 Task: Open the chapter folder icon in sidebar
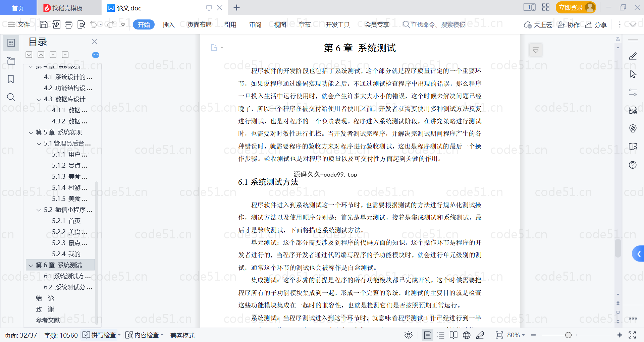click(11, 61)
